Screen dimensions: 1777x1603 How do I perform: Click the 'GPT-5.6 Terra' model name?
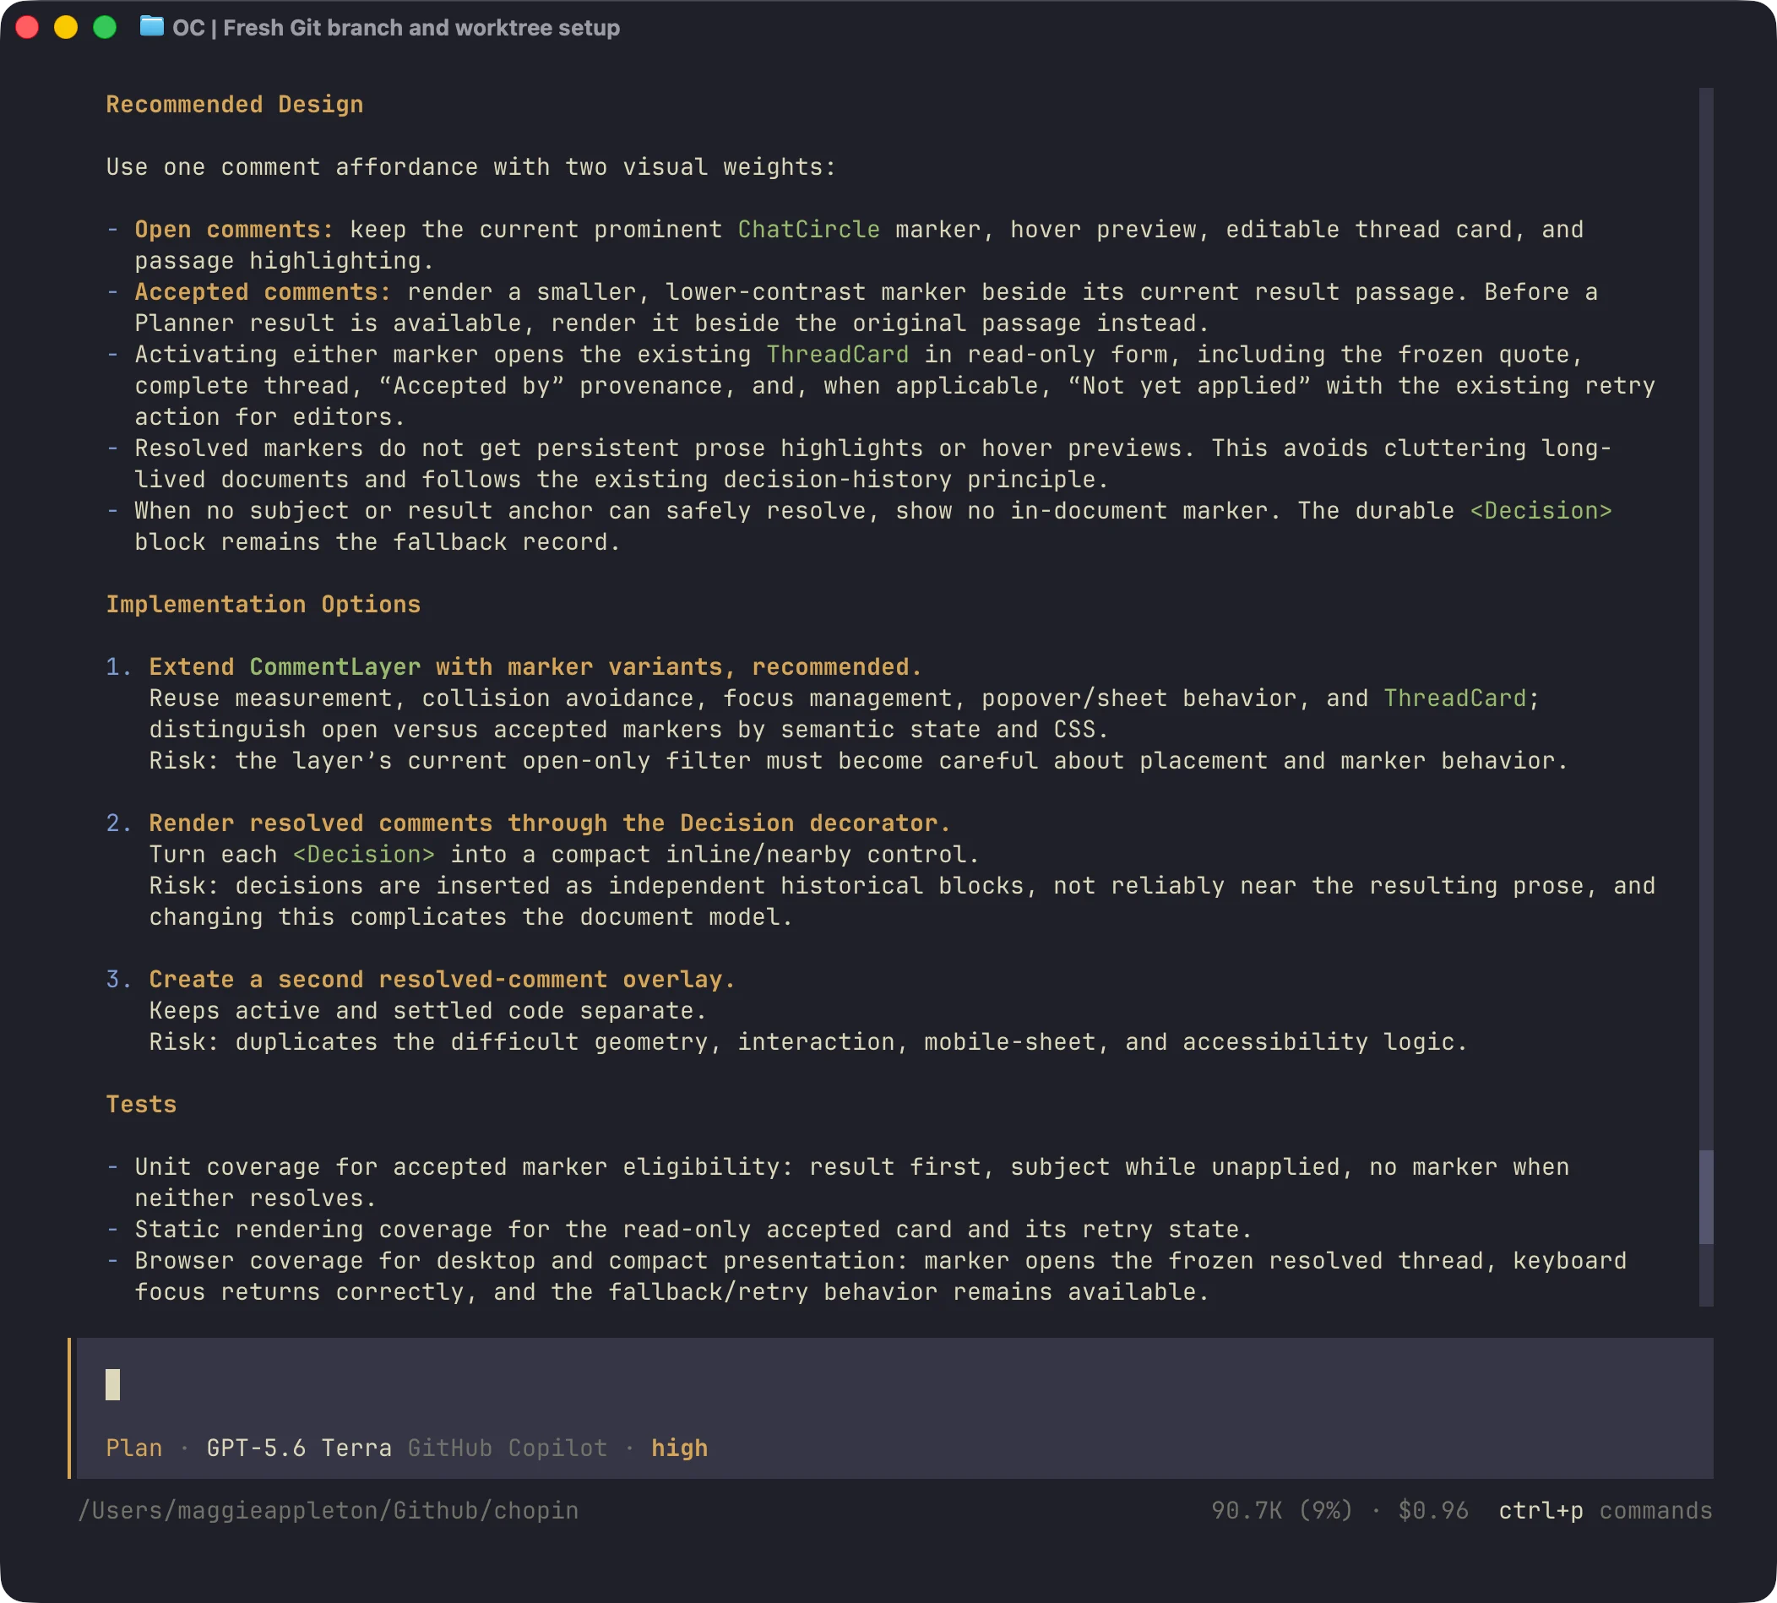pos(298,1448)
